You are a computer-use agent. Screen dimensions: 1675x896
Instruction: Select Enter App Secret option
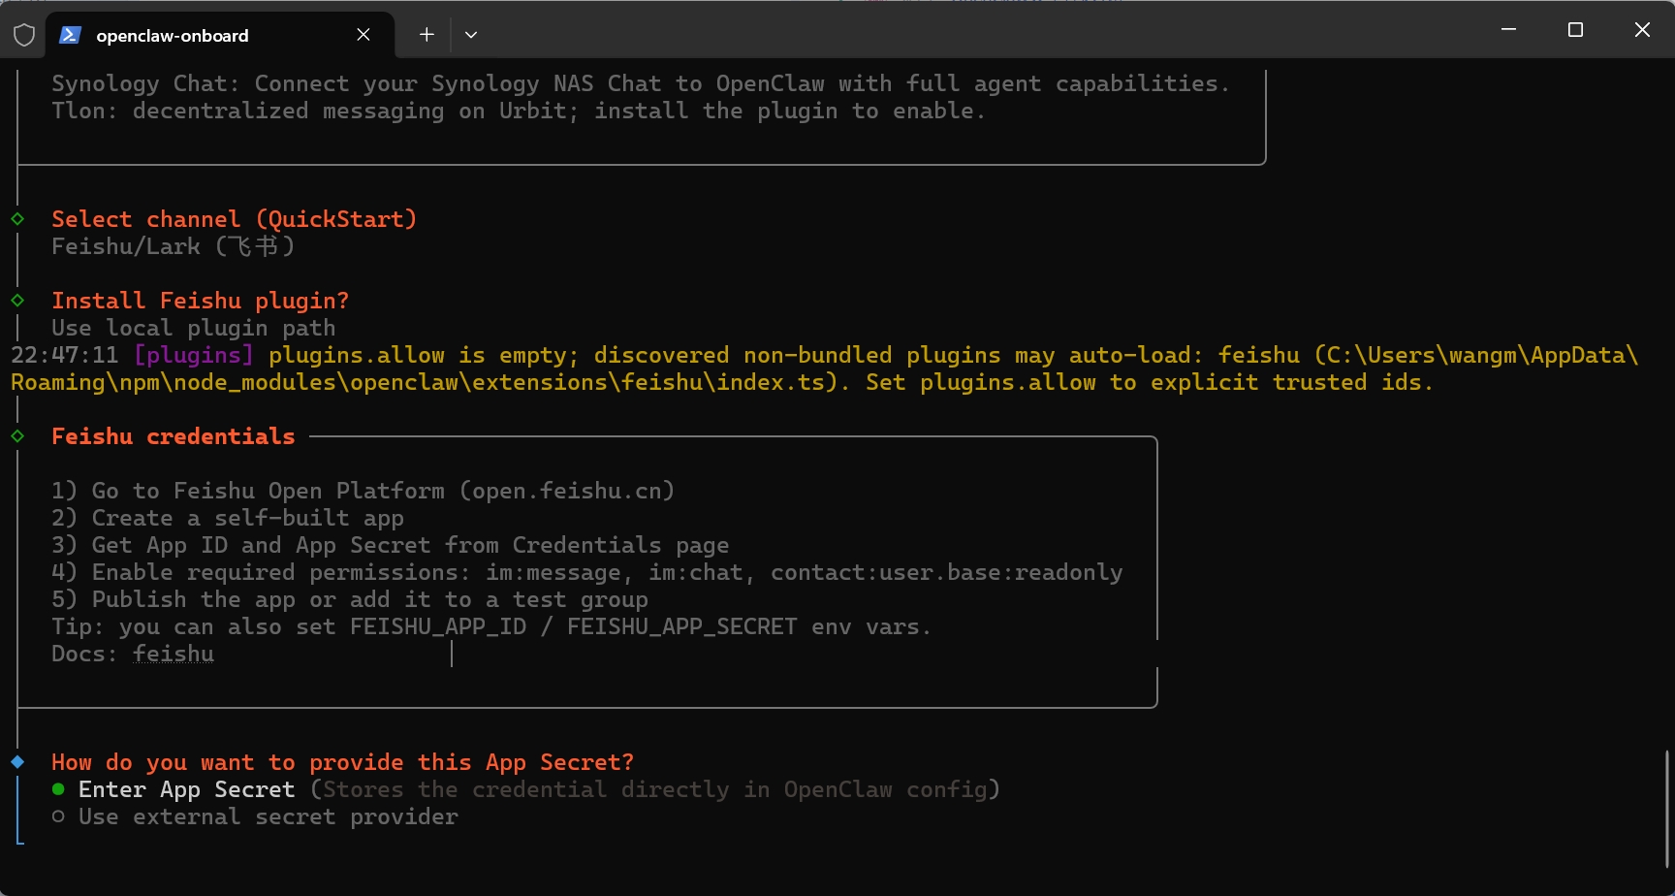tap(186, 789)
